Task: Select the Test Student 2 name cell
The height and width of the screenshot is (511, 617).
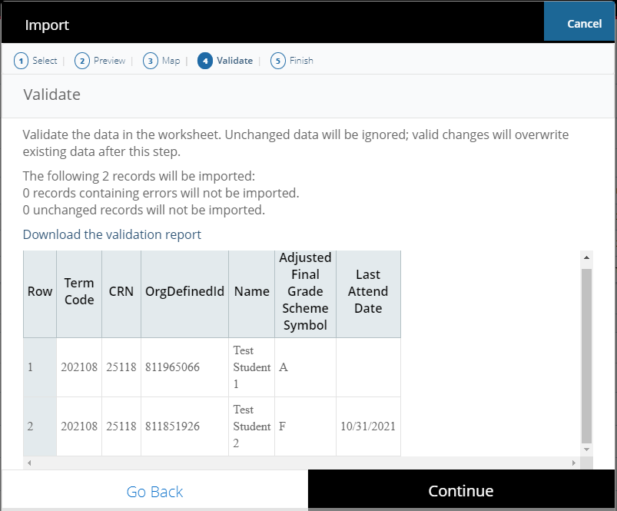Action: [251, 426]
